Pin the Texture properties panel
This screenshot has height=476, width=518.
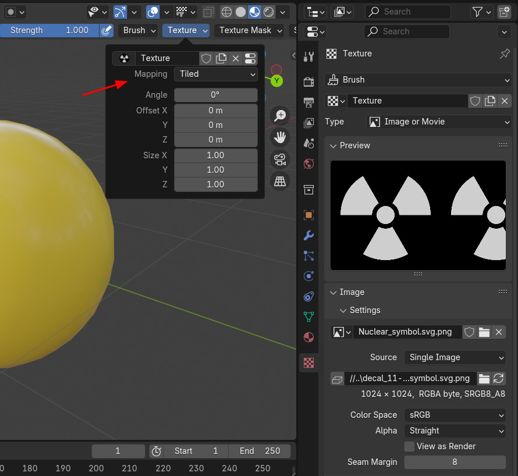(505, 54)
